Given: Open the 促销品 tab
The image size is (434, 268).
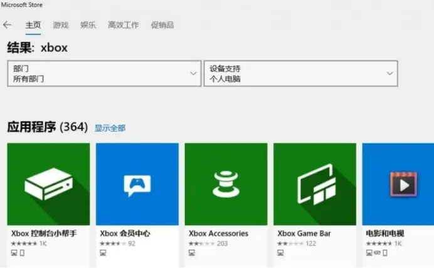Looking at the screenshot, I should tap(162, 25).
